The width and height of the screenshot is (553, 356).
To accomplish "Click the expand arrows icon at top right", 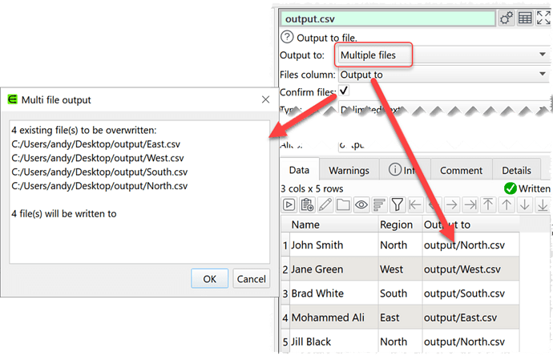I will (543, 18).
